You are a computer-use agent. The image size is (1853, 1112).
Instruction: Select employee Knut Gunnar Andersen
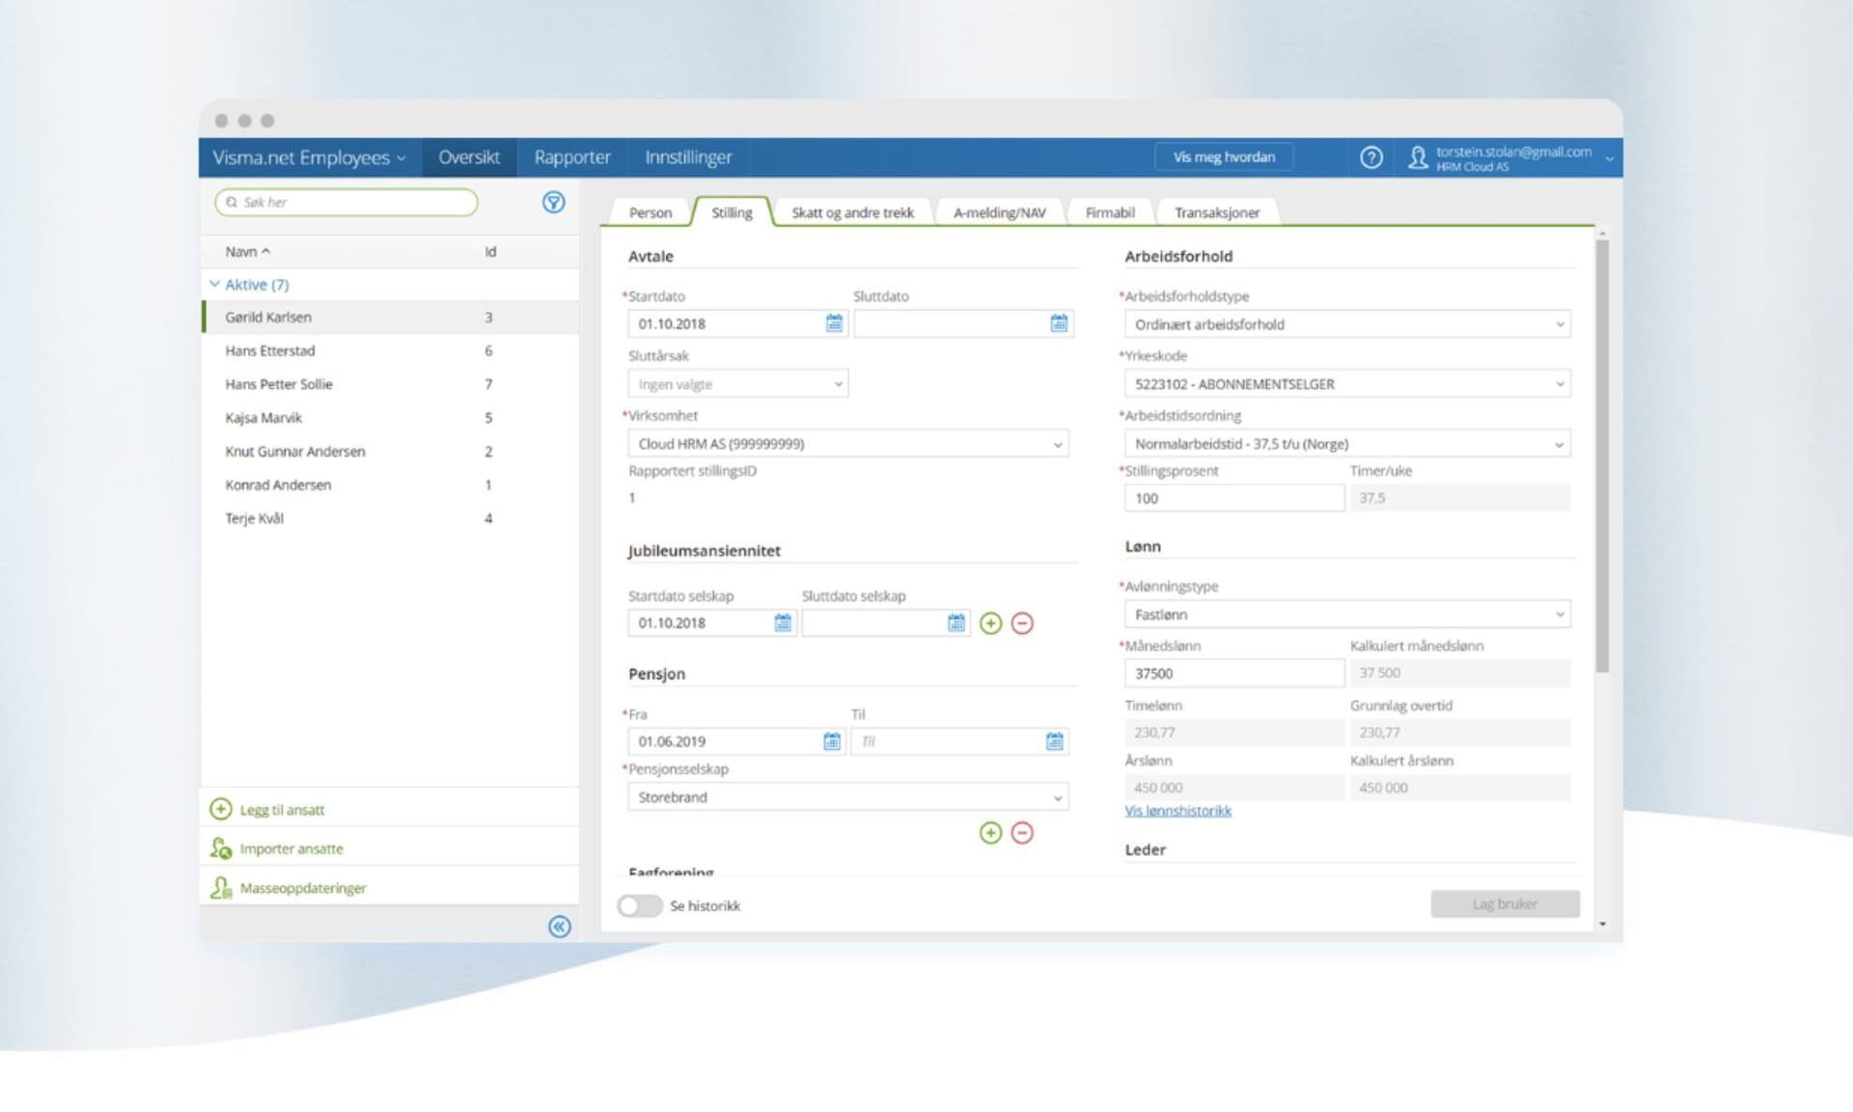[x=390, y=451]
